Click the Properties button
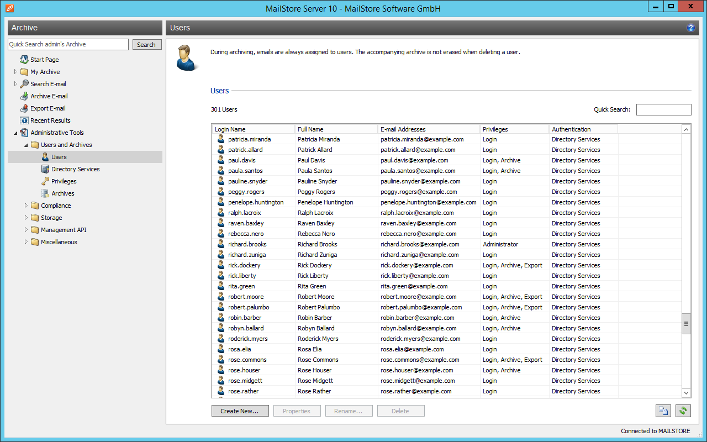The width and height of the screenshot is (707, 442). 297,411
